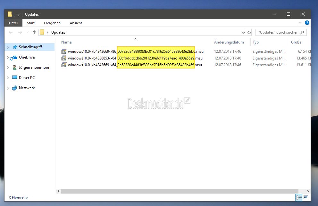Select file windows10.0-kb4343669-x64 msu
Image resolution: width=318 pixels, height=206 pixels.
point(135,65)
